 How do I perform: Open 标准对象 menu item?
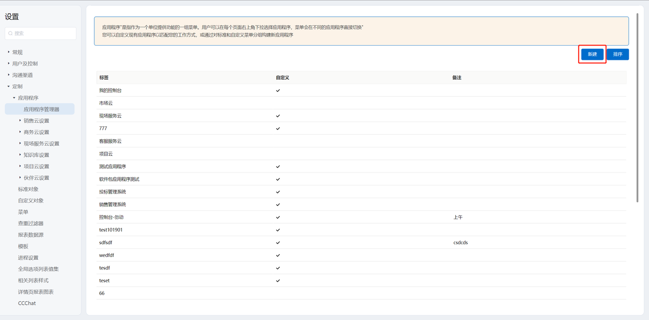coord(28,189)
